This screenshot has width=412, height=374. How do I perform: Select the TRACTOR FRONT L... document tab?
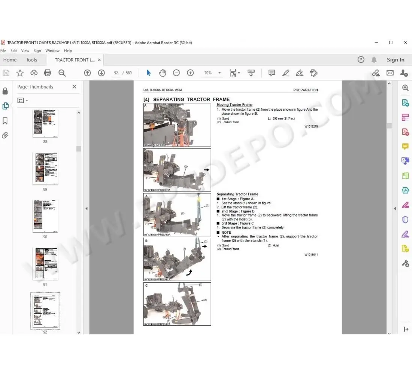coord(75,60)
